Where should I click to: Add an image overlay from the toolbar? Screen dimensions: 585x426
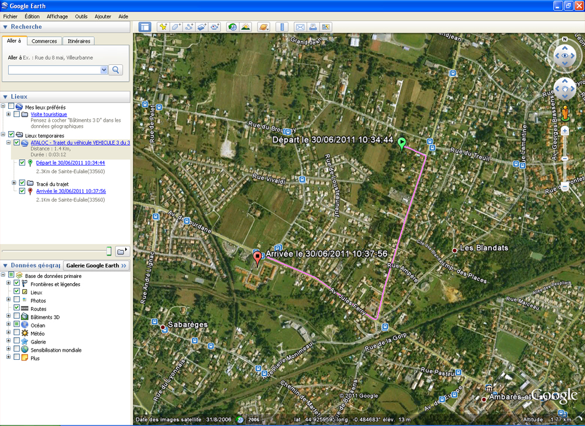point(202,27)
